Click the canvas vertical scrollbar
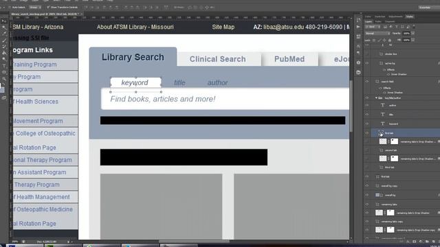The image size is (440, 247). (x=351, y=106)
